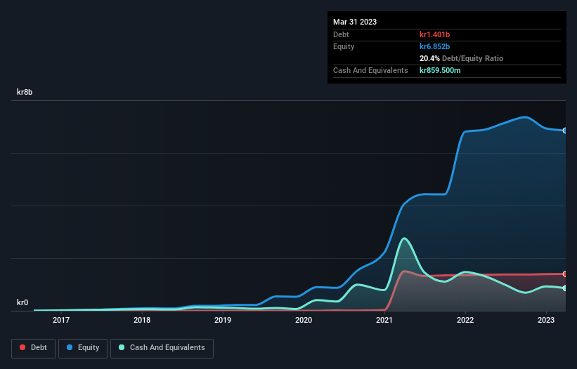Click the blue Equity data point marker
This screenshot has height=369, width=577.
565,130
